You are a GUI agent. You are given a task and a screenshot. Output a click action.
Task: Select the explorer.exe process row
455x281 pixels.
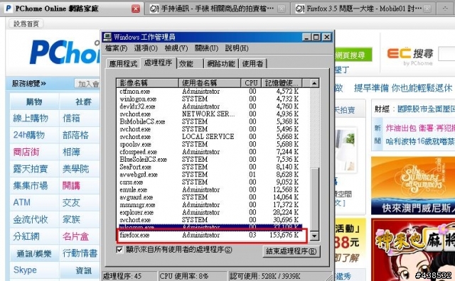[x=209, y=212]
